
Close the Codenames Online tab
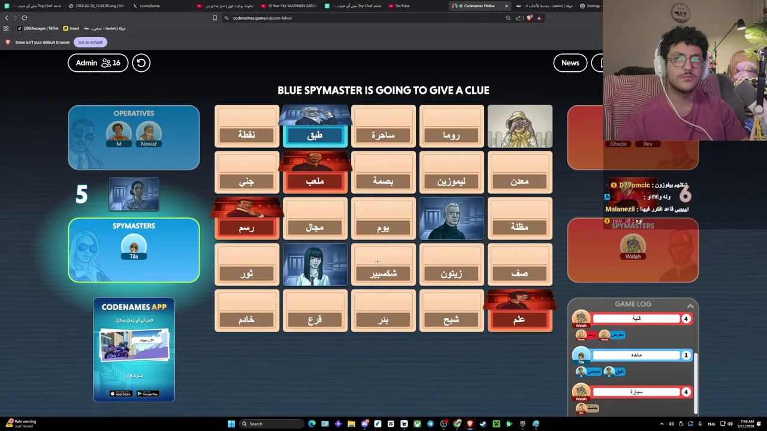[x=506, y=6]
